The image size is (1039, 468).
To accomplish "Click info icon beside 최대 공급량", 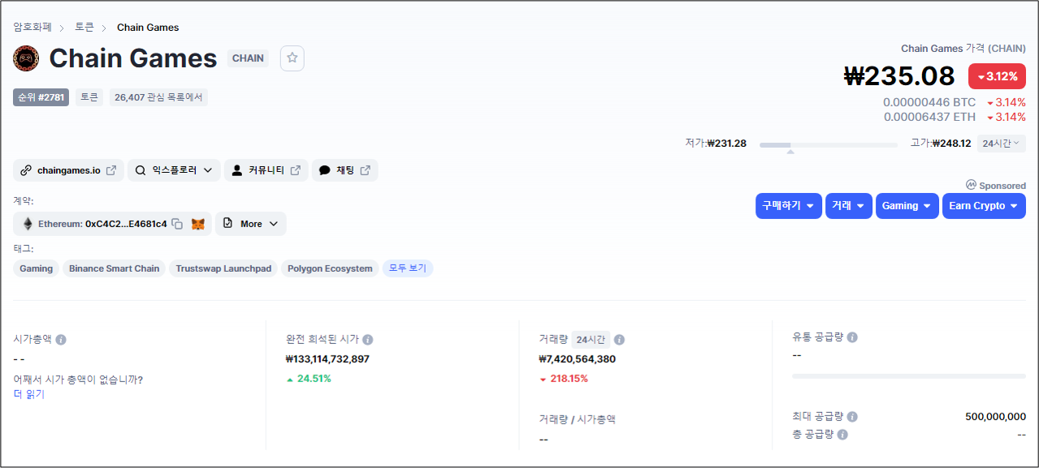I will click(x=852, y=417).
